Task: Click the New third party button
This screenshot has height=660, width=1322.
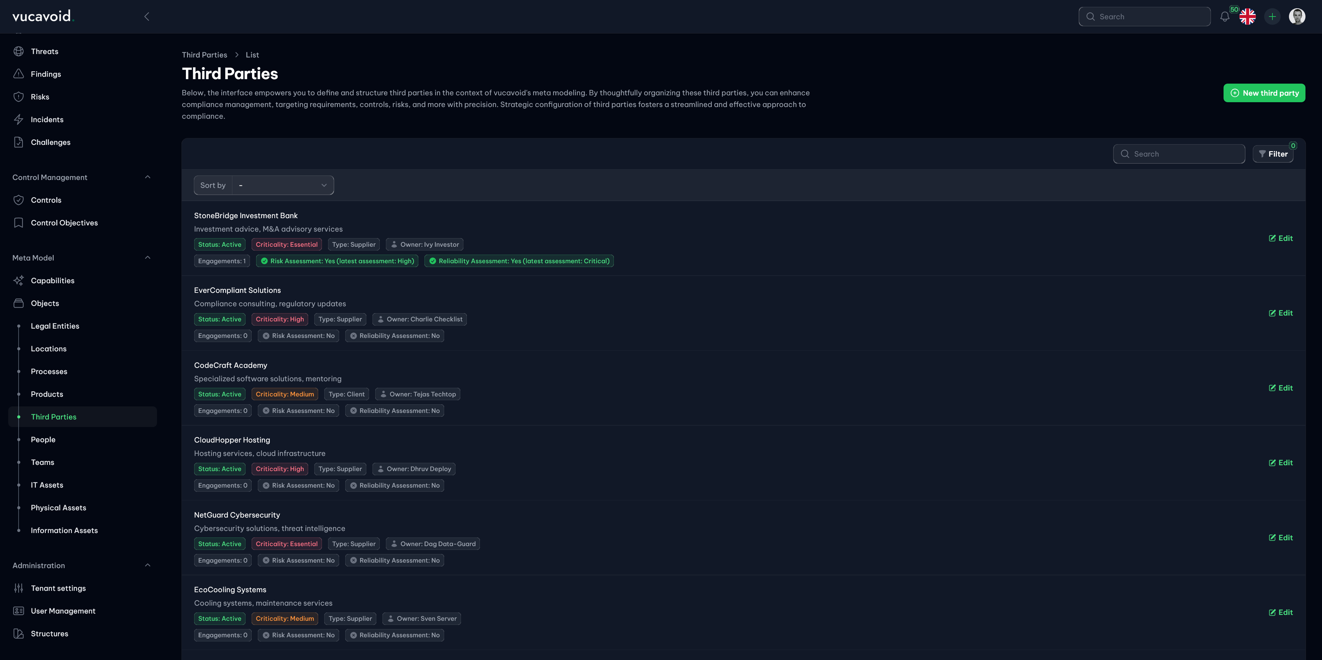Action: [1264, 93]
